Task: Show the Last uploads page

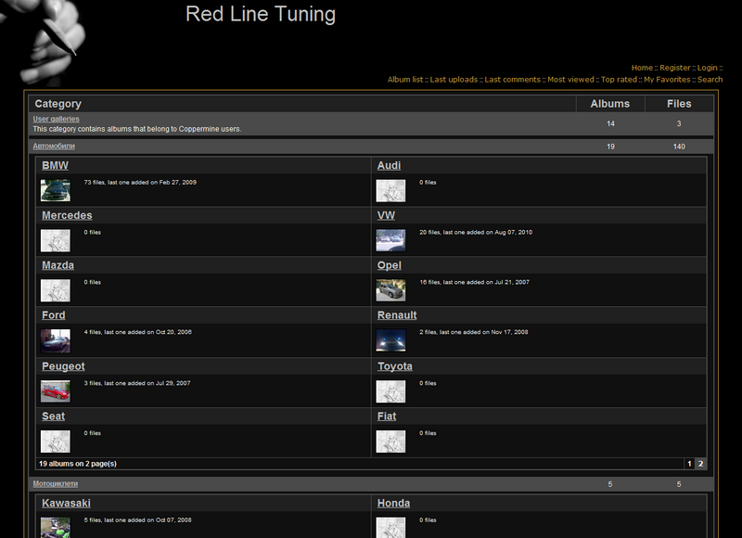Action: [x=454, y=80]
